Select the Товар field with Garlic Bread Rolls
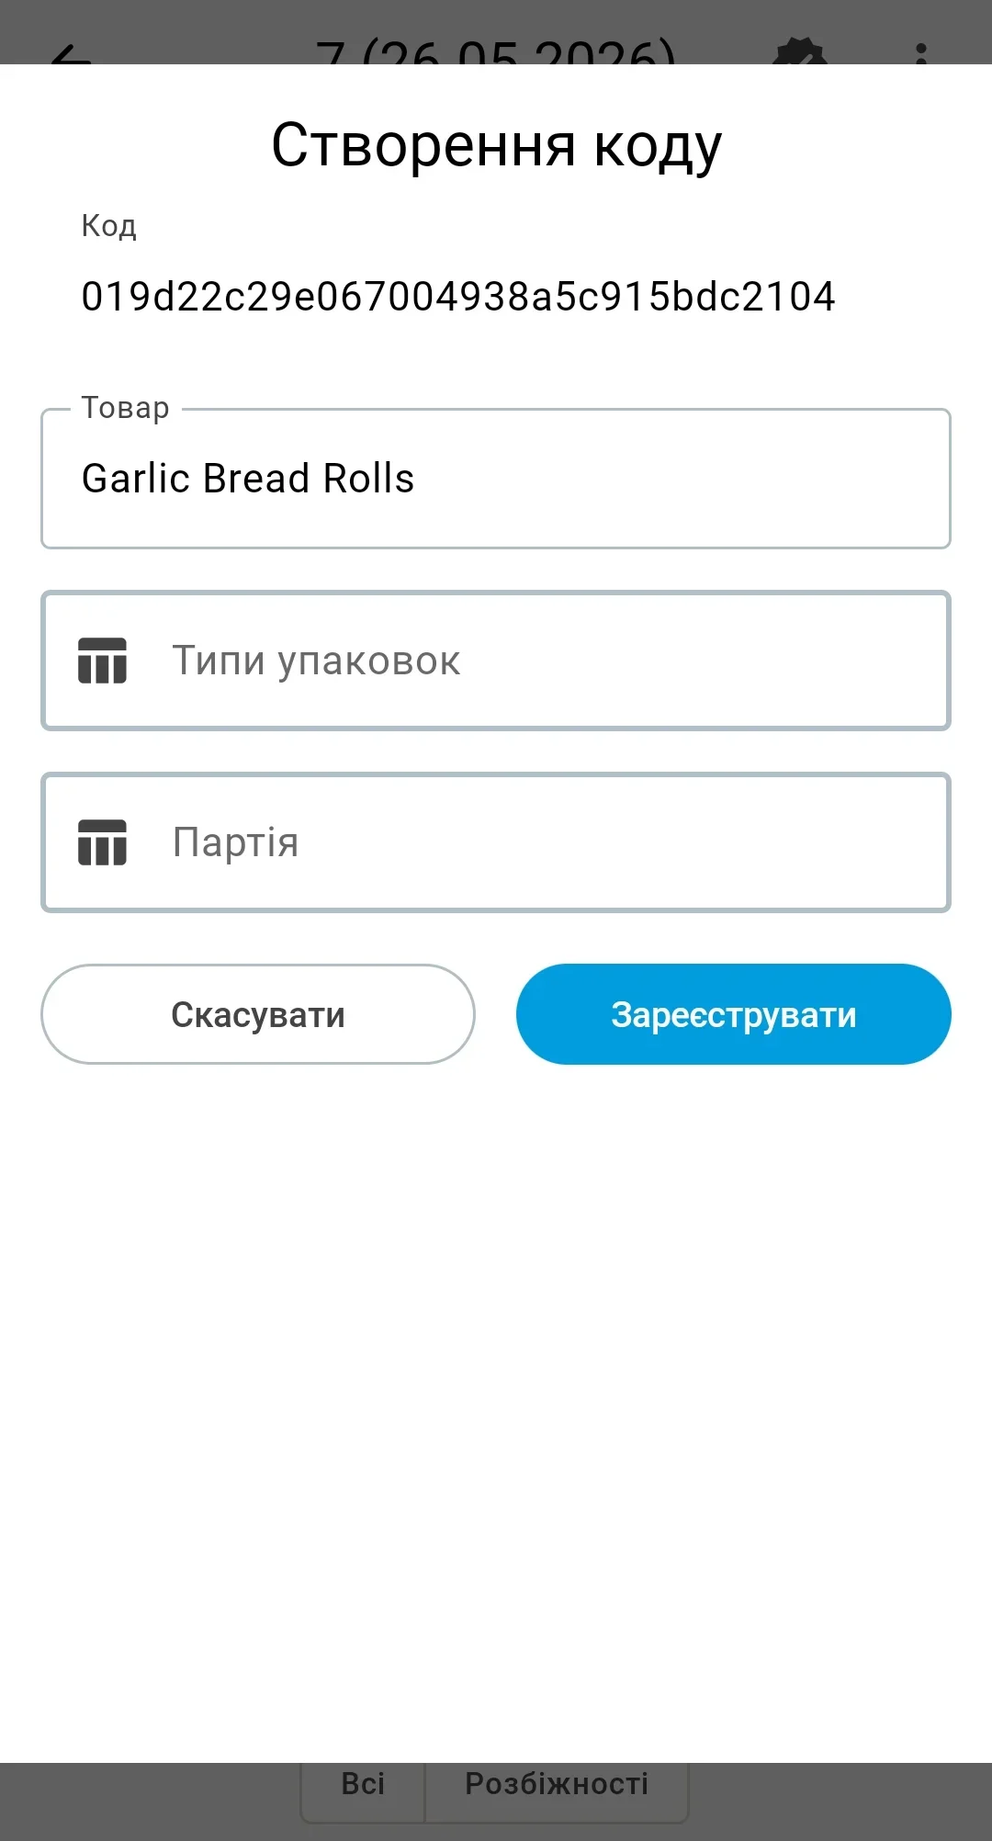 496,479
